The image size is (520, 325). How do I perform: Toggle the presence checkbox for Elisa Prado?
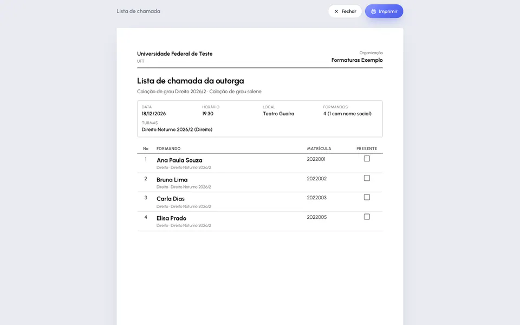[x=367, y=217]
